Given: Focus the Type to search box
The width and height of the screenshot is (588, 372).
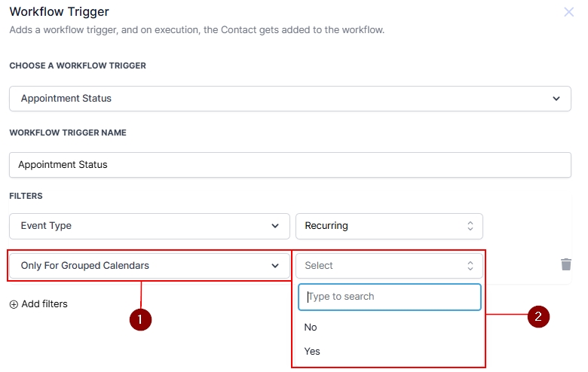Looking at the screenshot, I should (x=390, y=297).
